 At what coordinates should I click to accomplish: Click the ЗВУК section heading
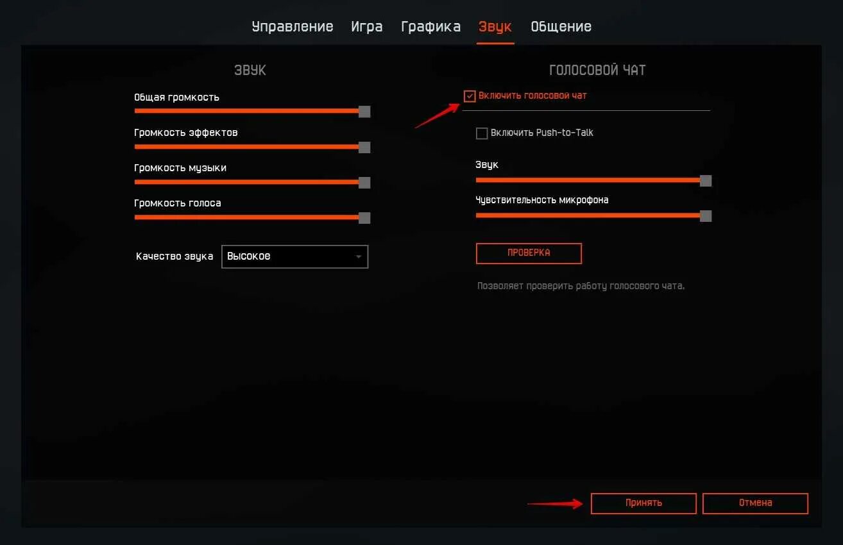click(x=250, y=70)
